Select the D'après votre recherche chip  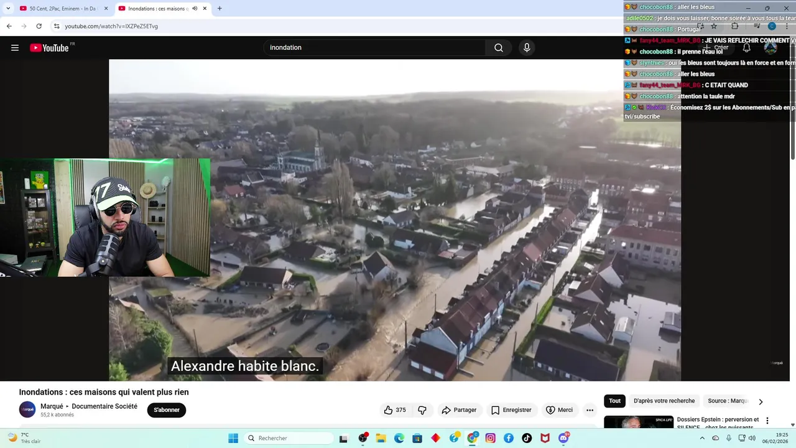[x=664, y=401]
